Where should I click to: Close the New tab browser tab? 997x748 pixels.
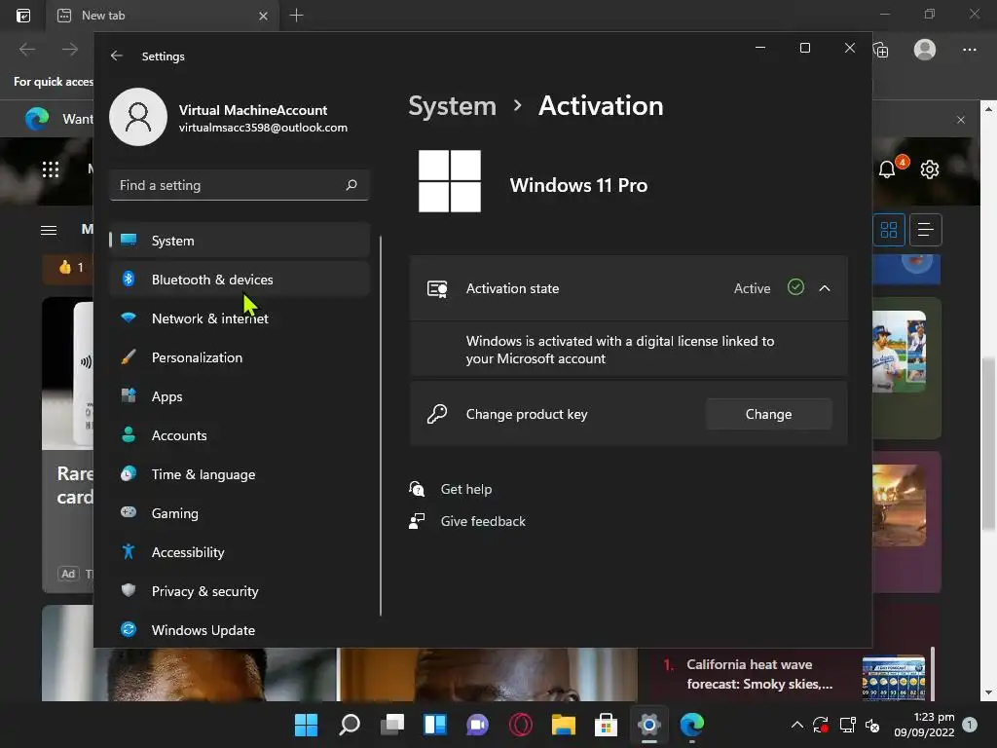pyautogui.click(x=263, y=16)
